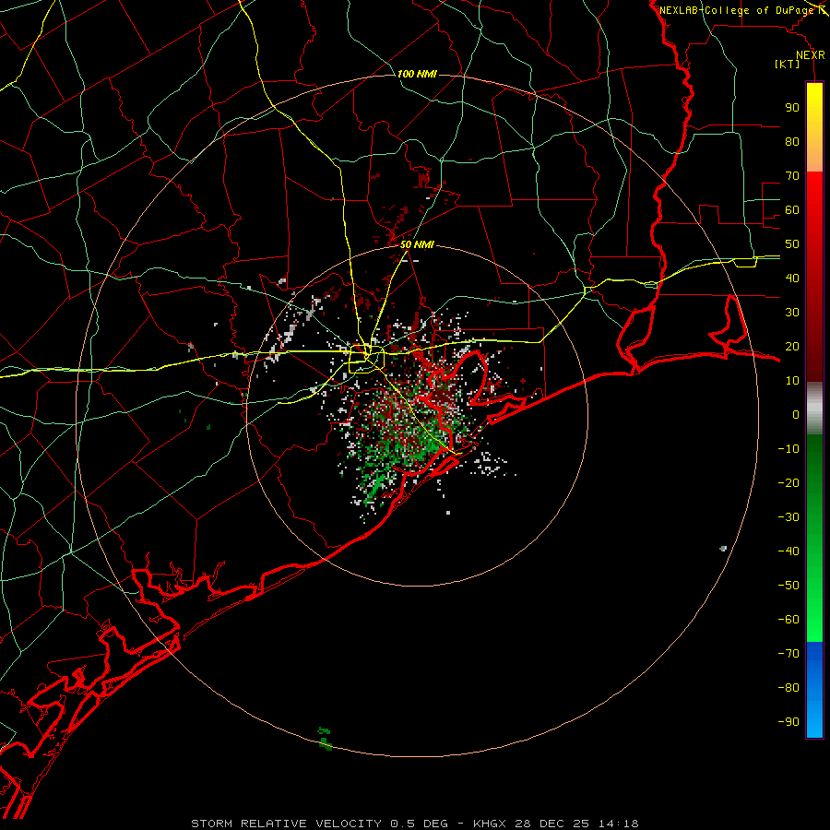The height and width of the screenshot is (830, 830).
Task: Click the "50 NMI" range ring label
Action: pos(417,244)
